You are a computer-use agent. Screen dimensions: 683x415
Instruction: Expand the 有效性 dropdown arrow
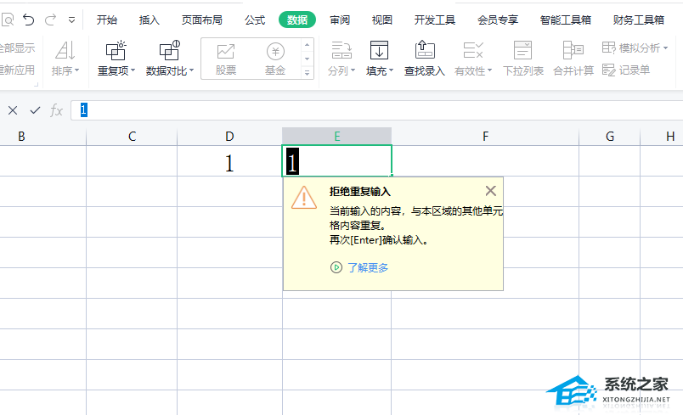(x=489, y=70)
